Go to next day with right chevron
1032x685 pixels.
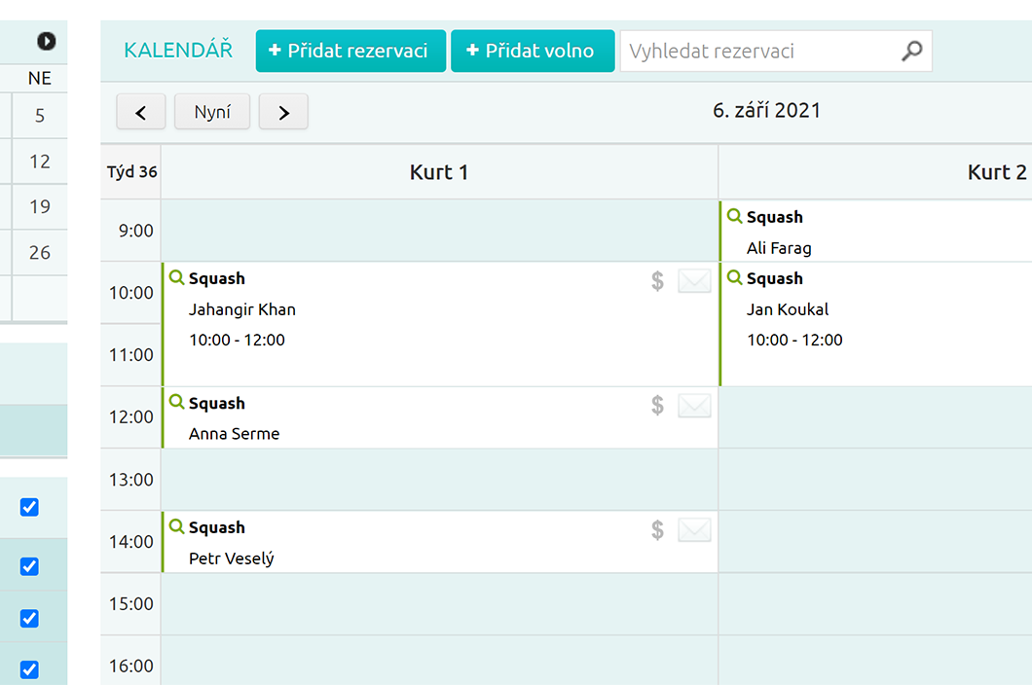pos(283,112)
